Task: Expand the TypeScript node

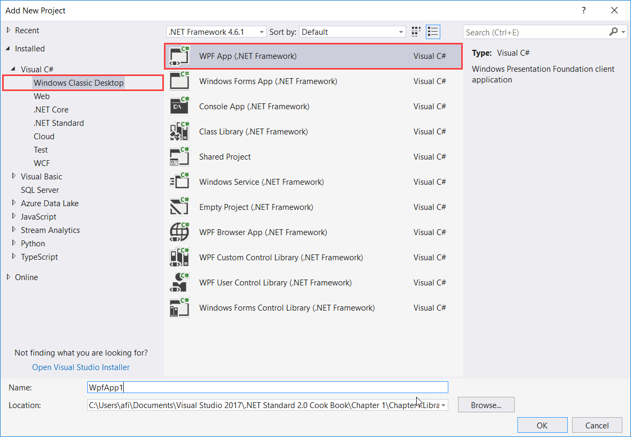Action: tap(14, 256)
